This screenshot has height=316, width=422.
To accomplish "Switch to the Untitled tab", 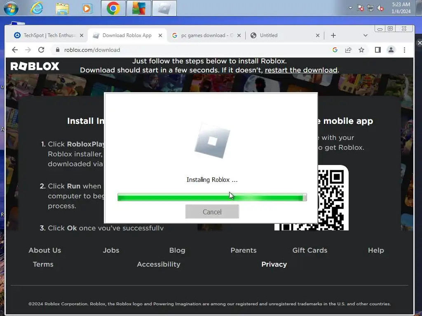I will coord(283,35).
